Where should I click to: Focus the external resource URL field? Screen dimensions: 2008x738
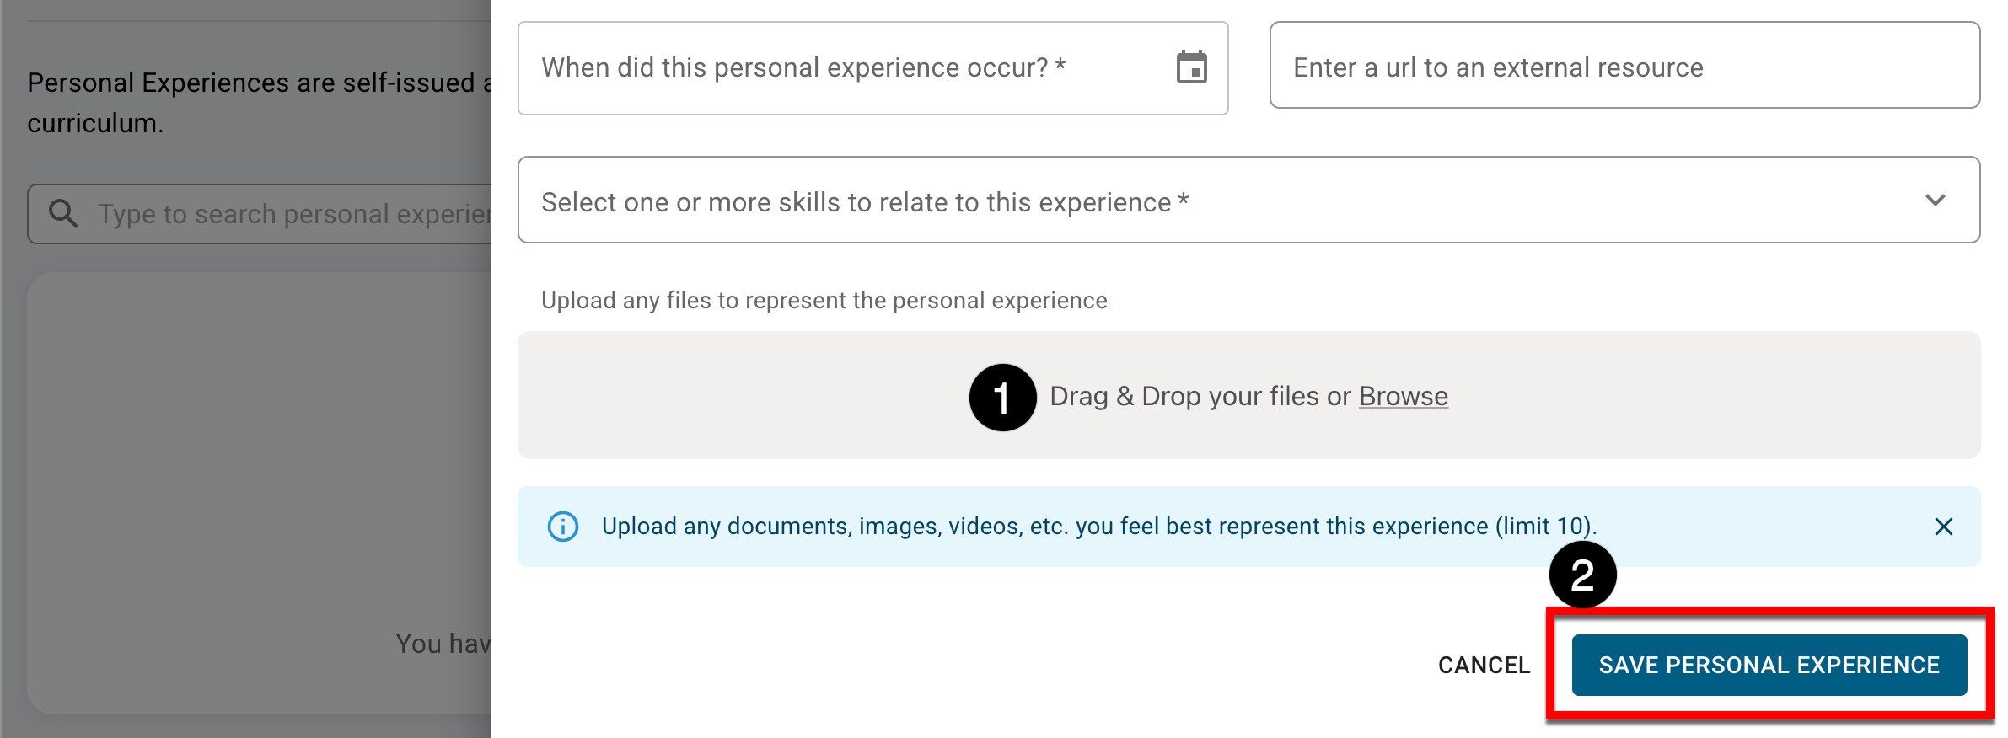click(1624, 67)
